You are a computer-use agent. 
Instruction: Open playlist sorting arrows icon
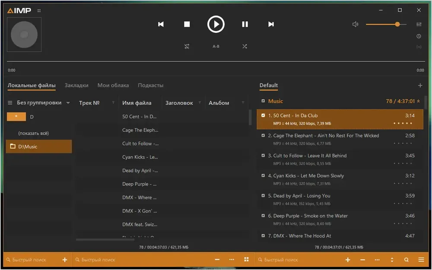[x=392, y=260]
